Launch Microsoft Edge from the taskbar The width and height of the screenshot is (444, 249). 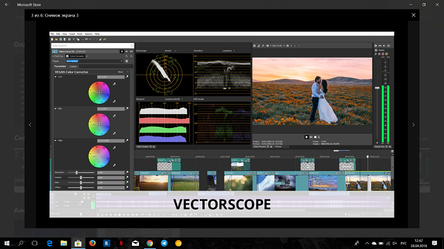(49, 243)
